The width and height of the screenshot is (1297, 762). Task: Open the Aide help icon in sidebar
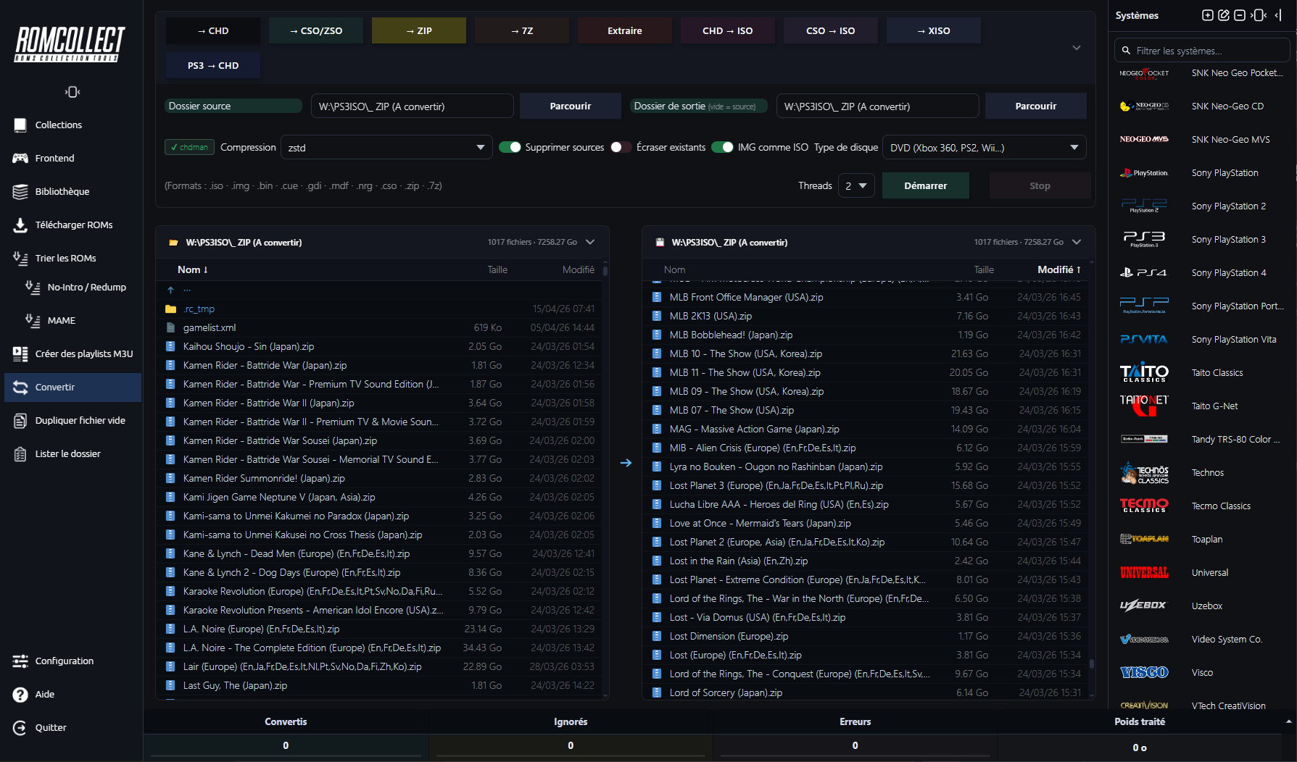(x=20, y=694)
